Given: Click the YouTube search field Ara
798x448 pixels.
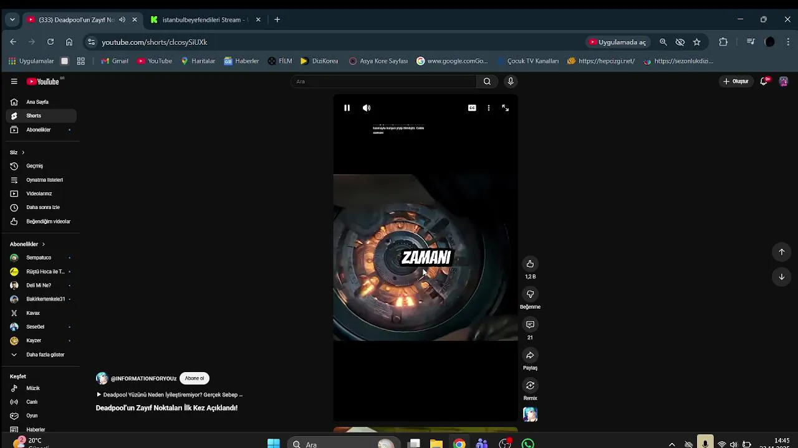Looking at the screenshot, I should (x=383, y=82).
